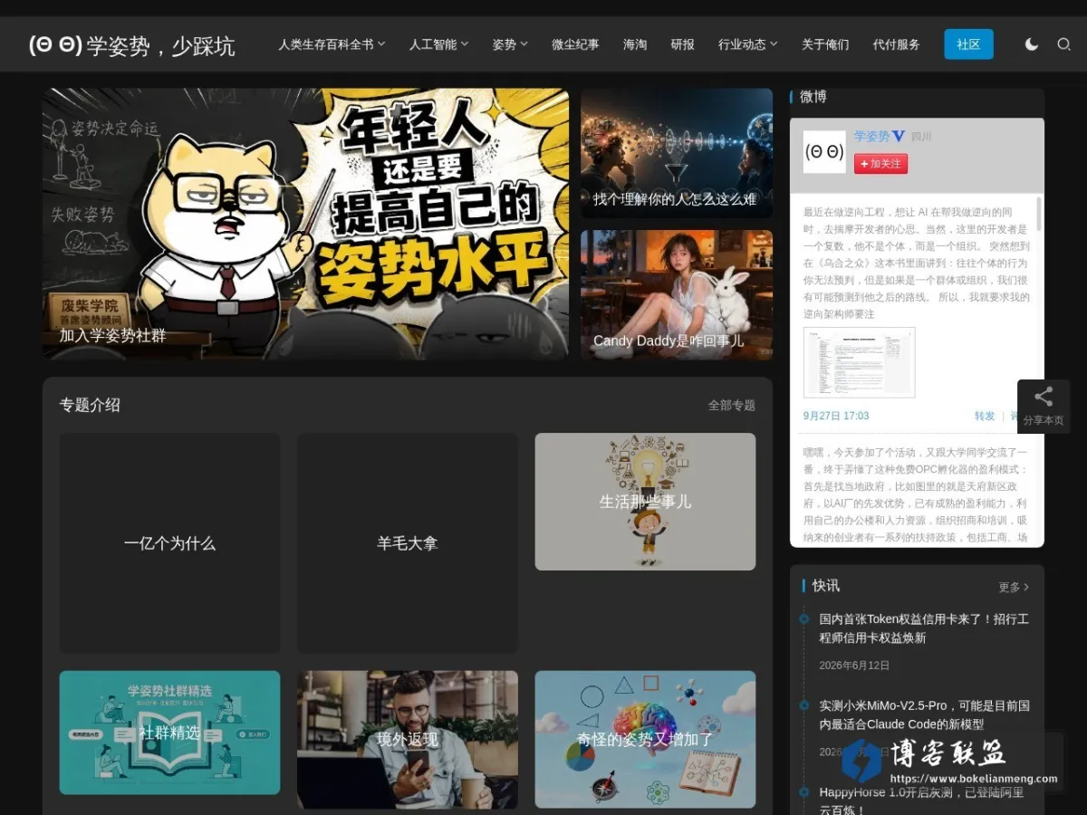Click the 快讯 panel heading
Viewport: 1087px width, 815px height.
[x=826, y=586]
